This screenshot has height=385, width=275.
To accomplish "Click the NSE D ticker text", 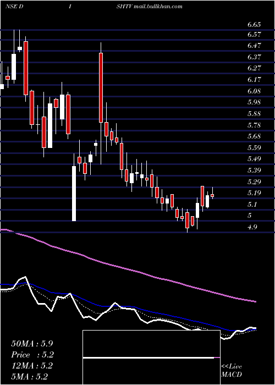I will (x=14, y=7).
